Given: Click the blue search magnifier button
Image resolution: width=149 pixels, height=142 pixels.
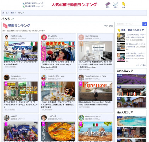Looking at the screenshot, I should 144,24.
